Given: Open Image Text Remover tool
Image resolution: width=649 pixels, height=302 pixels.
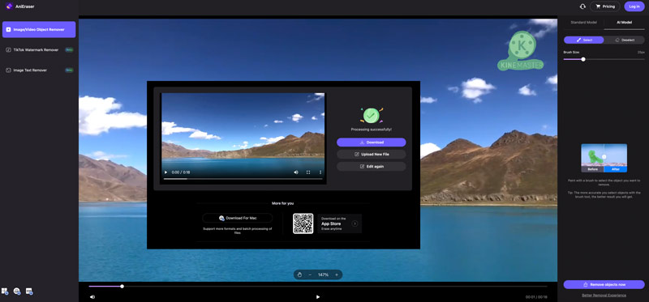Looking at the screenshot, I should click(x=39, y=70).
